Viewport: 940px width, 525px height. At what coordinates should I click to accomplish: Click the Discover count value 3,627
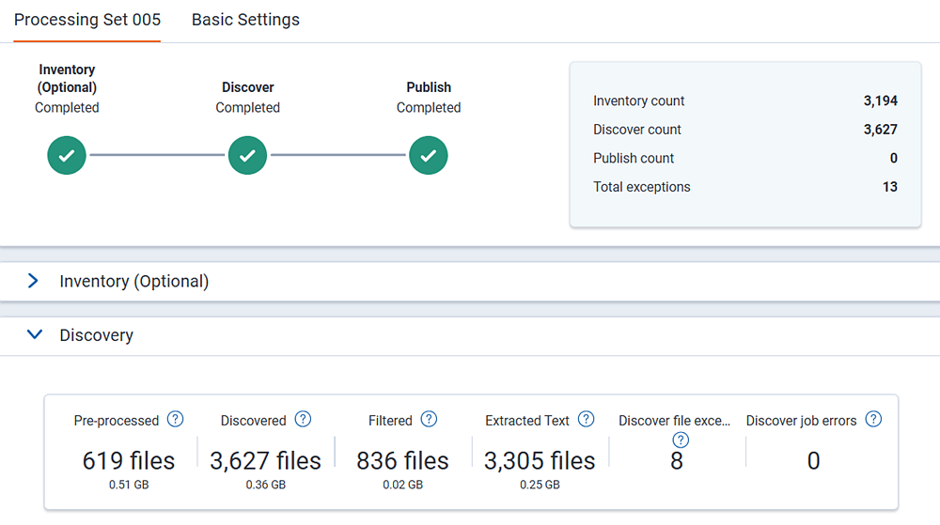(880, 130)
